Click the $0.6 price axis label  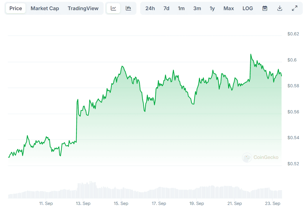292,60
